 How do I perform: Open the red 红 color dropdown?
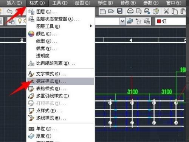coord(170,21)
